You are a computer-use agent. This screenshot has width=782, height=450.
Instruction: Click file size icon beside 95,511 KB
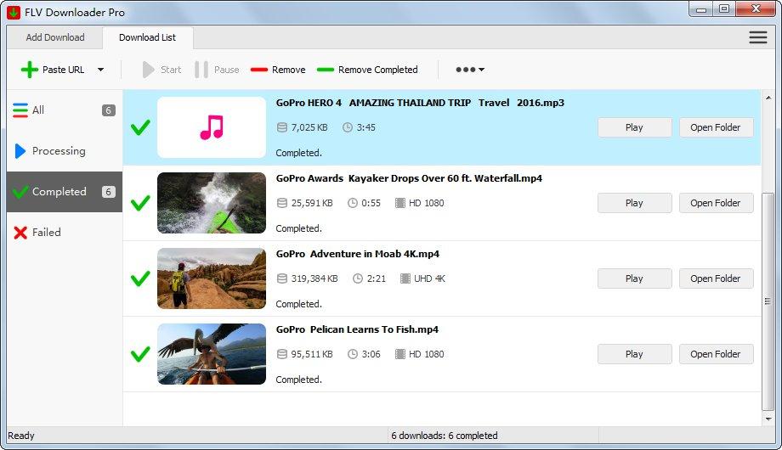[282, 354]
